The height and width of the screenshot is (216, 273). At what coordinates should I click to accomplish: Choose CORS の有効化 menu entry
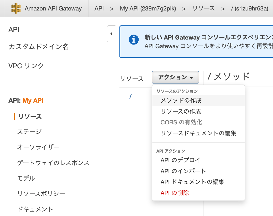[198, 122]
